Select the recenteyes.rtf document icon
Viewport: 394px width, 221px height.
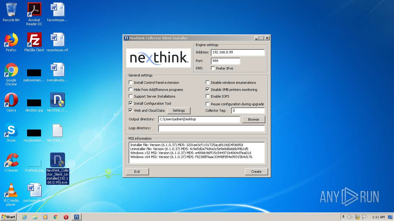point(57,42)
